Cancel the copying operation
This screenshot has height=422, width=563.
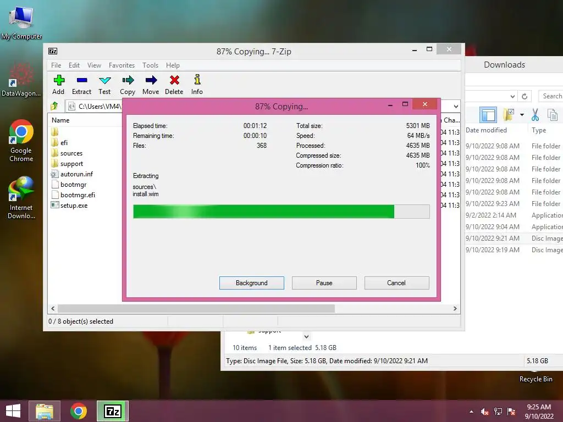point(397,283)
